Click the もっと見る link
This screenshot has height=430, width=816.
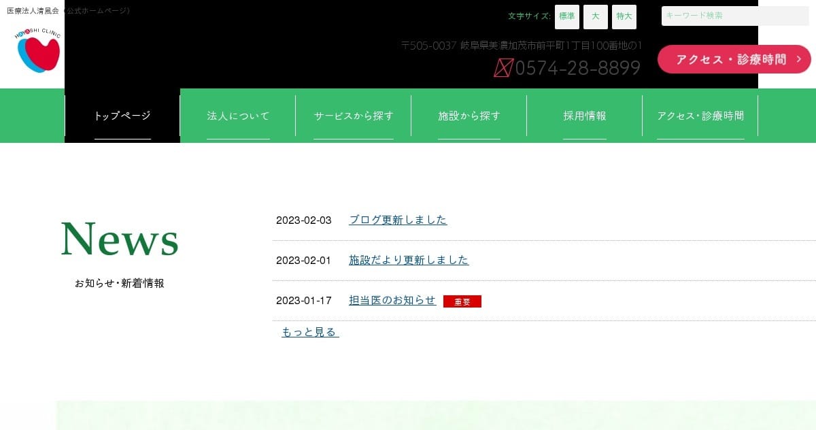coord(309,332)
